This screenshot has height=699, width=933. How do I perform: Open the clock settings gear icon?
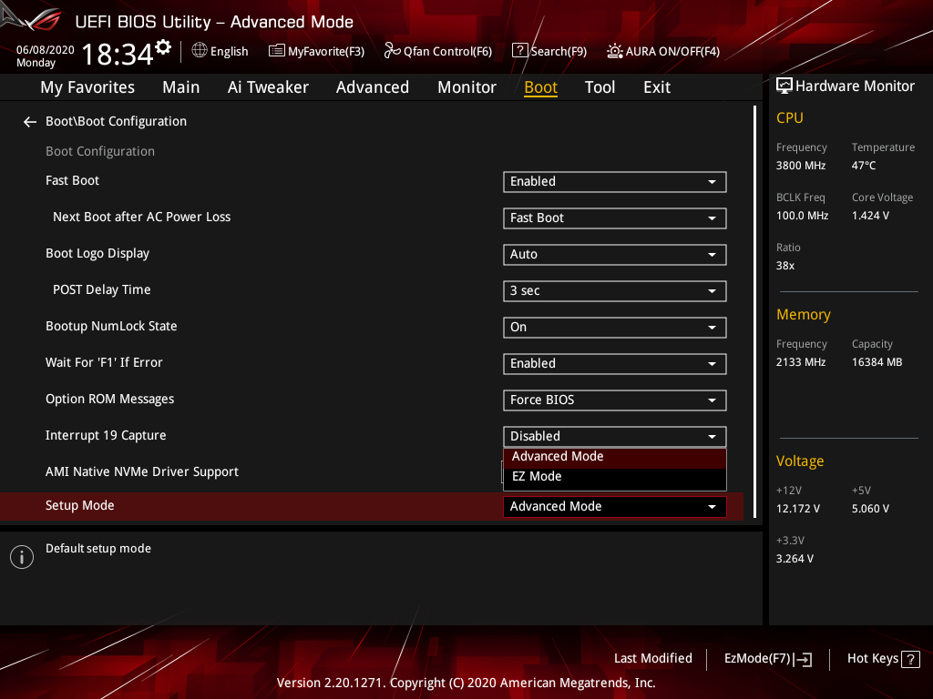tap(163, 47)
